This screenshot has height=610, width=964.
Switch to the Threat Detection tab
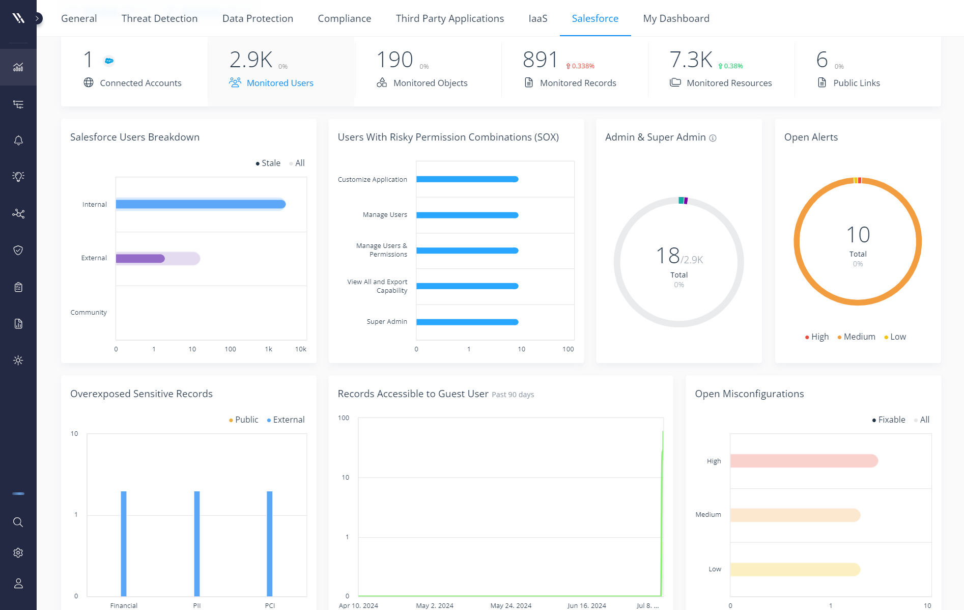click(x=159, y=18)
